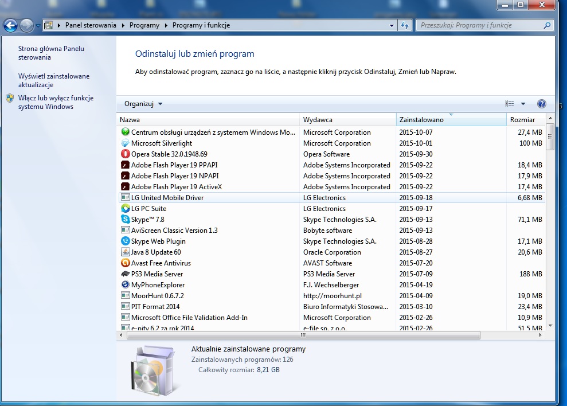Click the shield icon next to Windows features
Screen dimensions: 567x406
click(x=10, y=98)
